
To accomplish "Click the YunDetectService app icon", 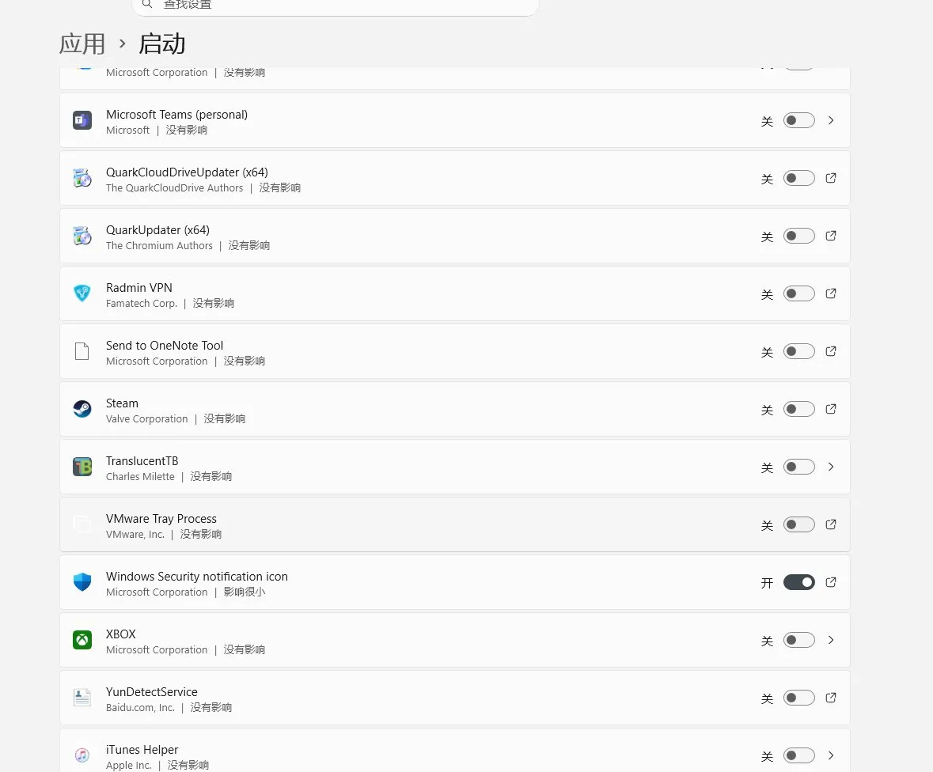I will pos(82,697).
